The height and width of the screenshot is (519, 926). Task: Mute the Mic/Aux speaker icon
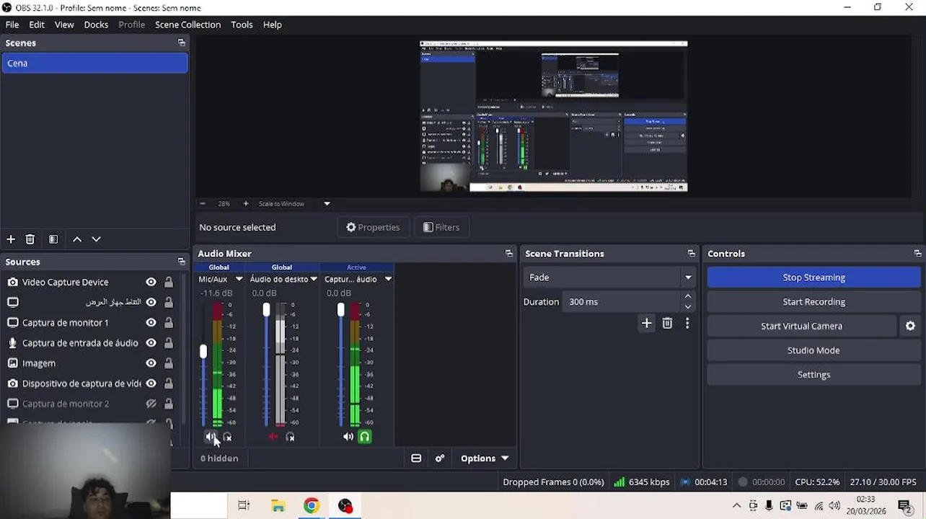[x=210, y=437]
